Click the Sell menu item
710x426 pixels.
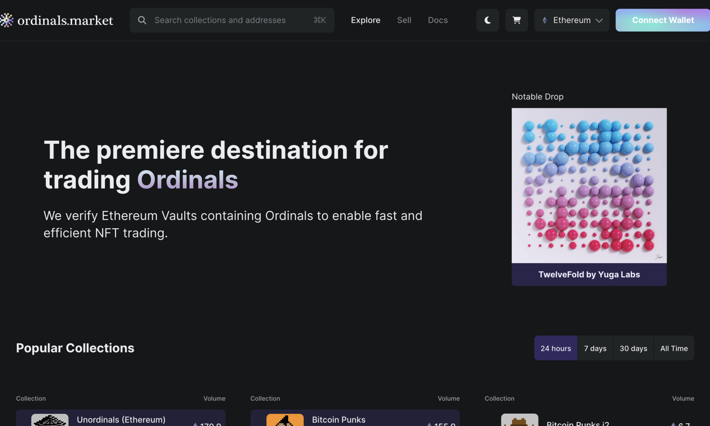click(404, 20)
